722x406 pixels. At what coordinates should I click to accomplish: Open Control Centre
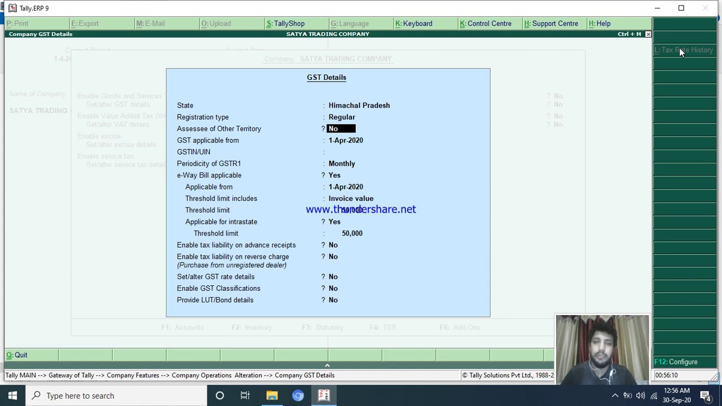coord(486,24)
